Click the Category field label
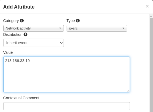 tap(11, 21)
